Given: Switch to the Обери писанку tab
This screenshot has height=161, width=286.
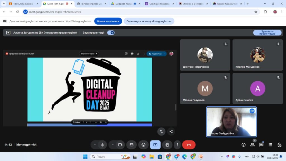Looking at the screenshot, I should coord(228,4).
